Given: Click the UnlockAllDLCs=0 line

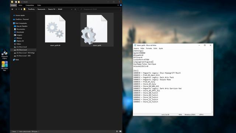Looking at the screenshot, I should coord(141,66).
